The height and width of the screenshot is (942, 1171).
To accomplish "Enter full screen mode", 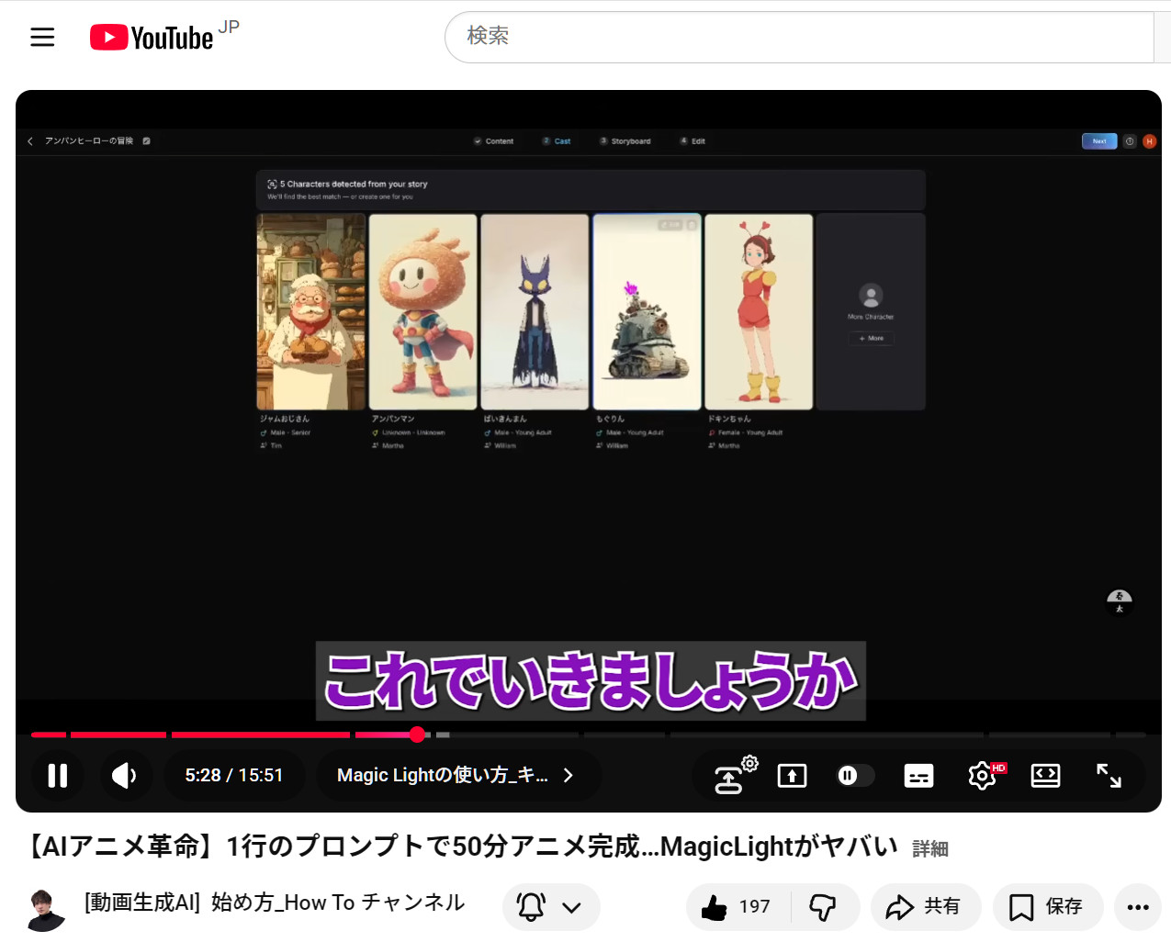I will coord(1109,776).
